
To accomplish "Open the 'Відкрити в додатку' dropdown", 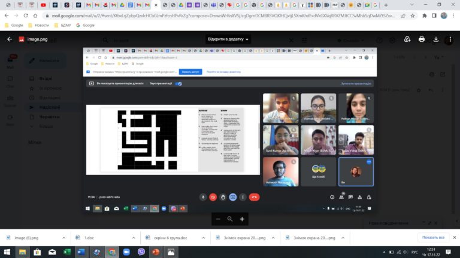I will click(x=228, y=39).
